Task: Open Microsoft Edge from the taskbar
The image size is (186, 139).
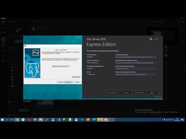Action: point(94,120)
